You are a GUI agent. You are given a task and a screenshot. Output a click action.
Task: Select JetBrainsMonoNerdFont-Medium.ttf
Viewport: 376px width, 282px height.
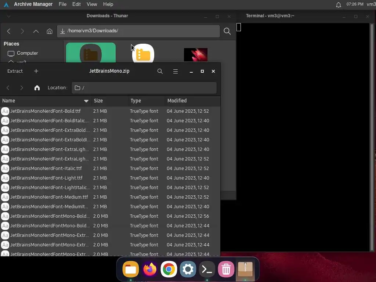110,197
